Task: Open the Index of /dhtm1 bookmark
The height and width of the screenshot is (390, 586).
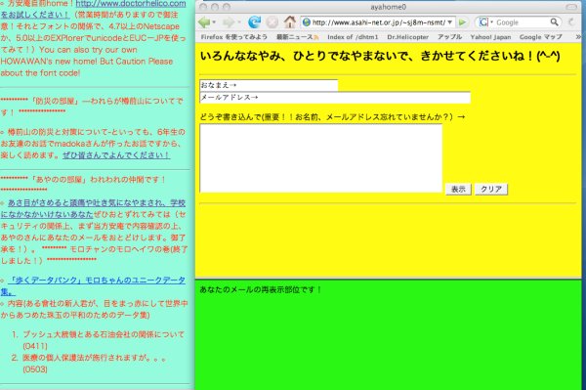Action: (353, 37)
